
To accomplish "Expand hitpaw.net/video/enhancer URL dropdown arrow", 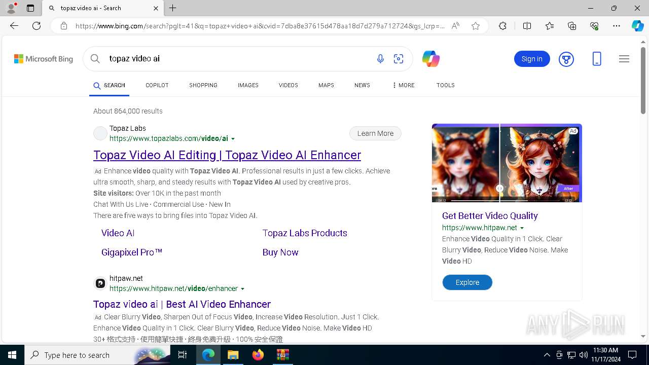I will coord(242,289).
